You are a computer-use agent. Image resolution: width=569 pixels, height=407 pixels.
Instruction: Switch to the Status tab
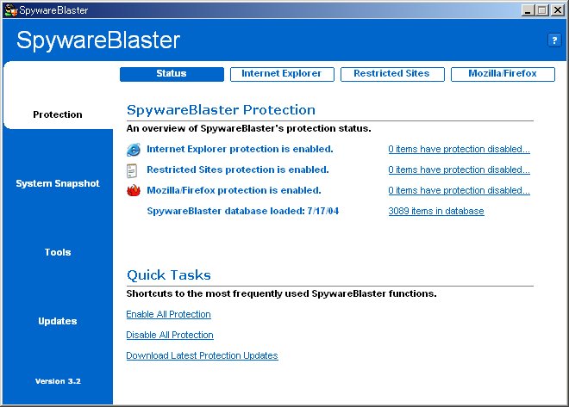pos(171,74)
